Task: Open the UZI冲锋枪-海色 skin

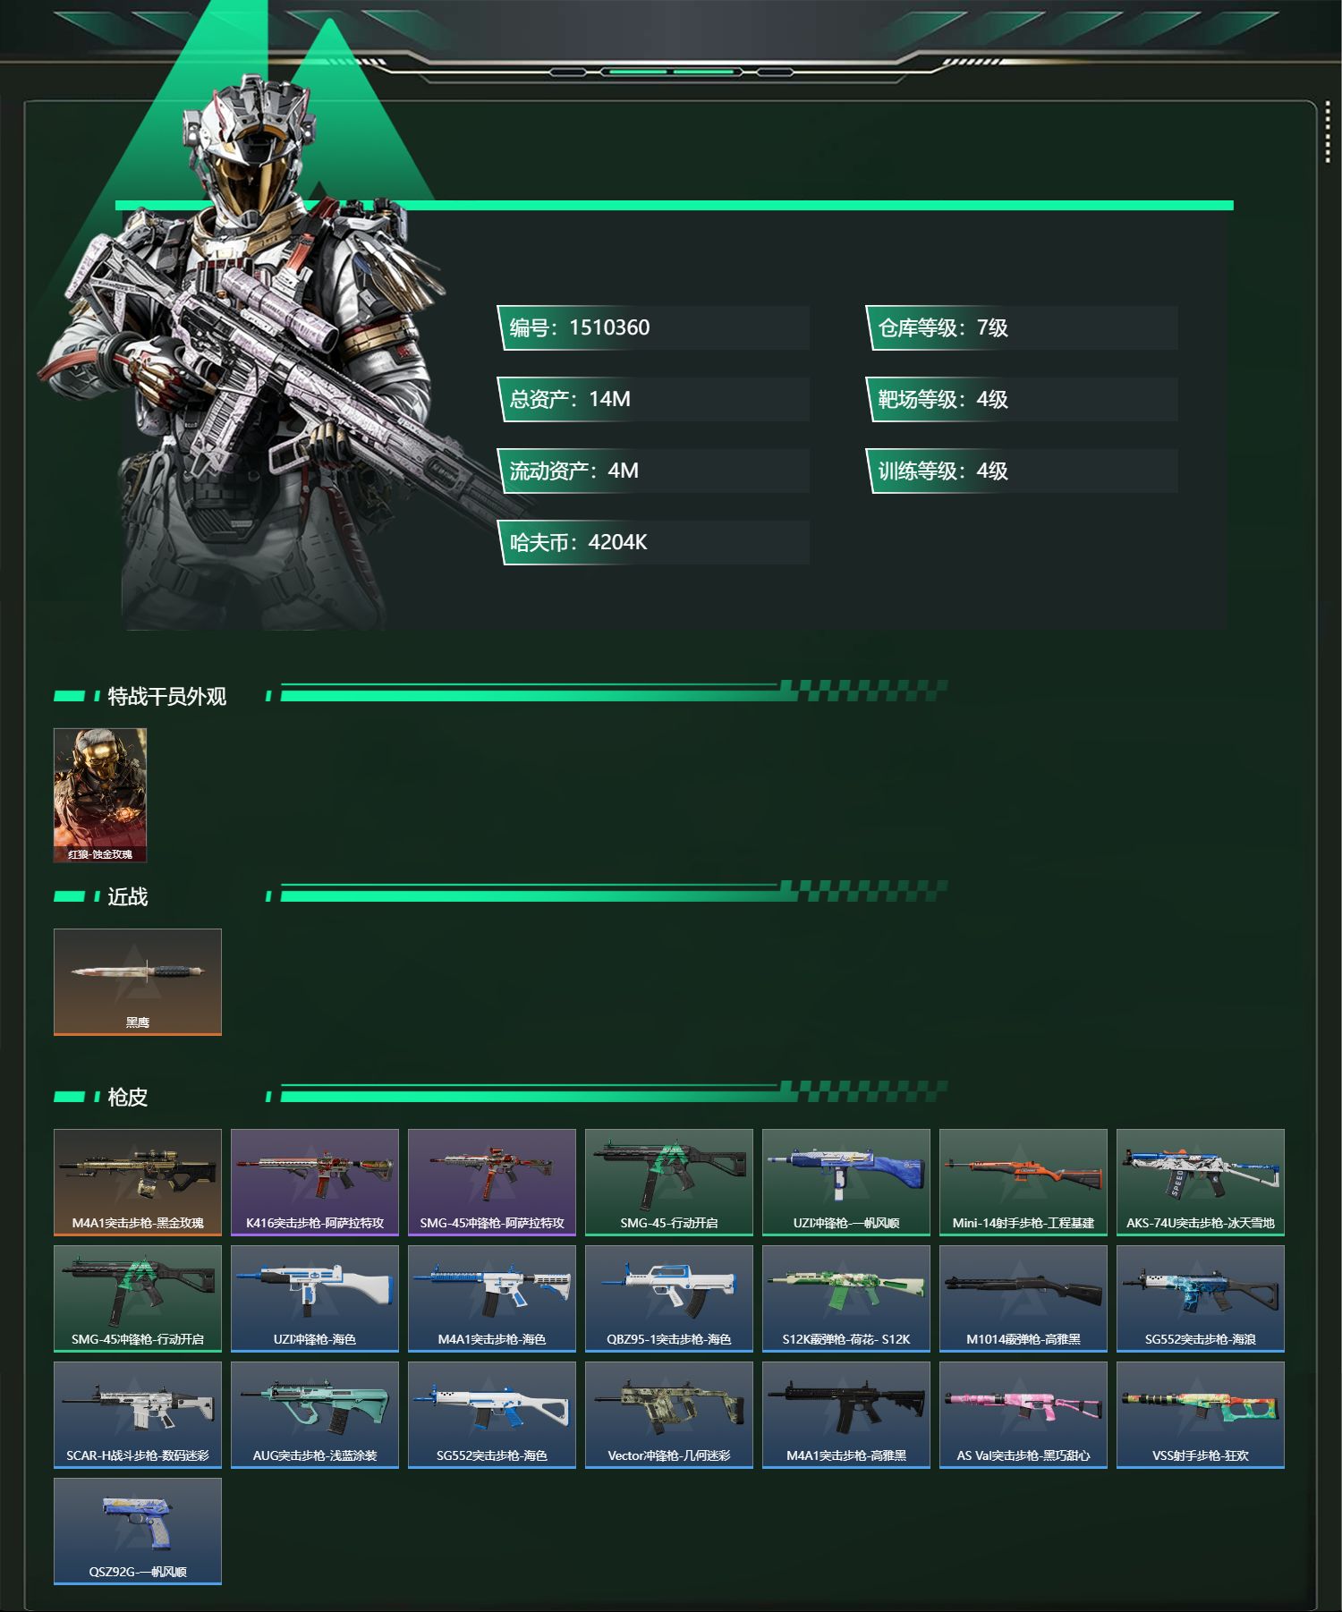Action: [x=315, y=1299]
